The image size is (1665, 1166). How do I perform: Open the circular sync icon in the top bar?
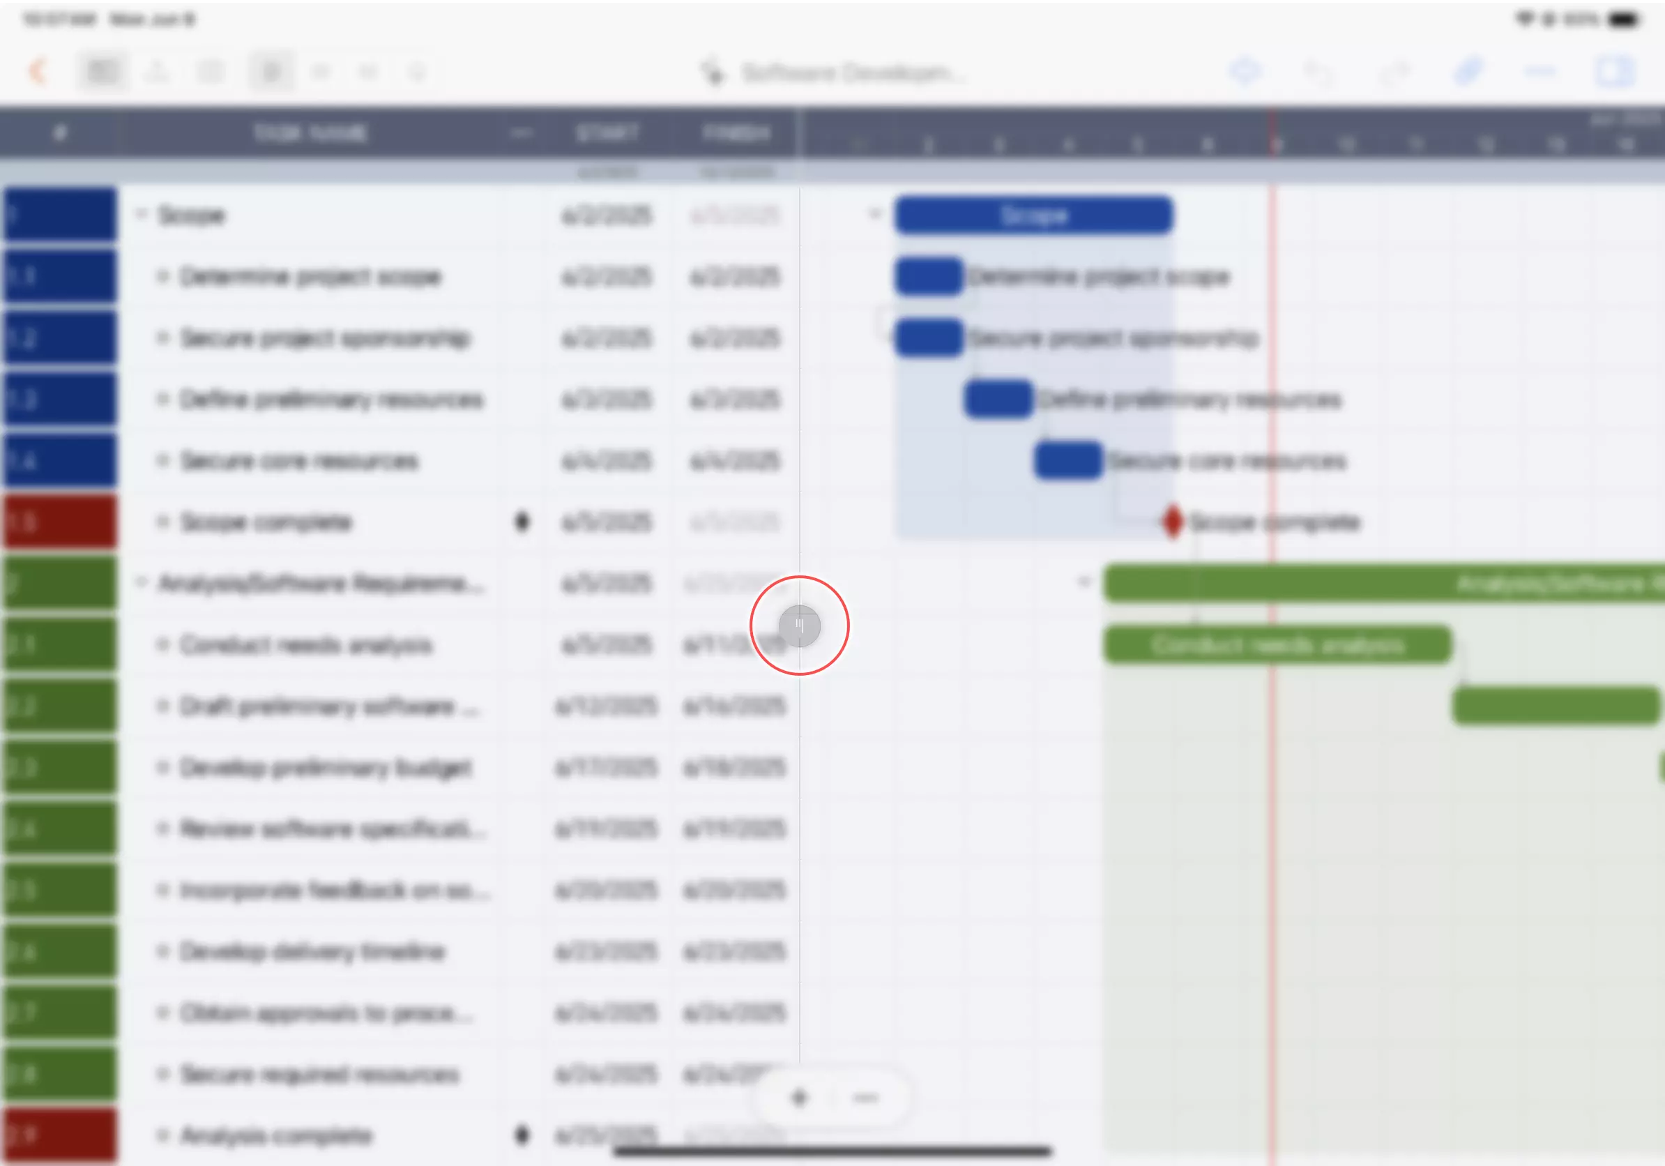(1245, 72)
